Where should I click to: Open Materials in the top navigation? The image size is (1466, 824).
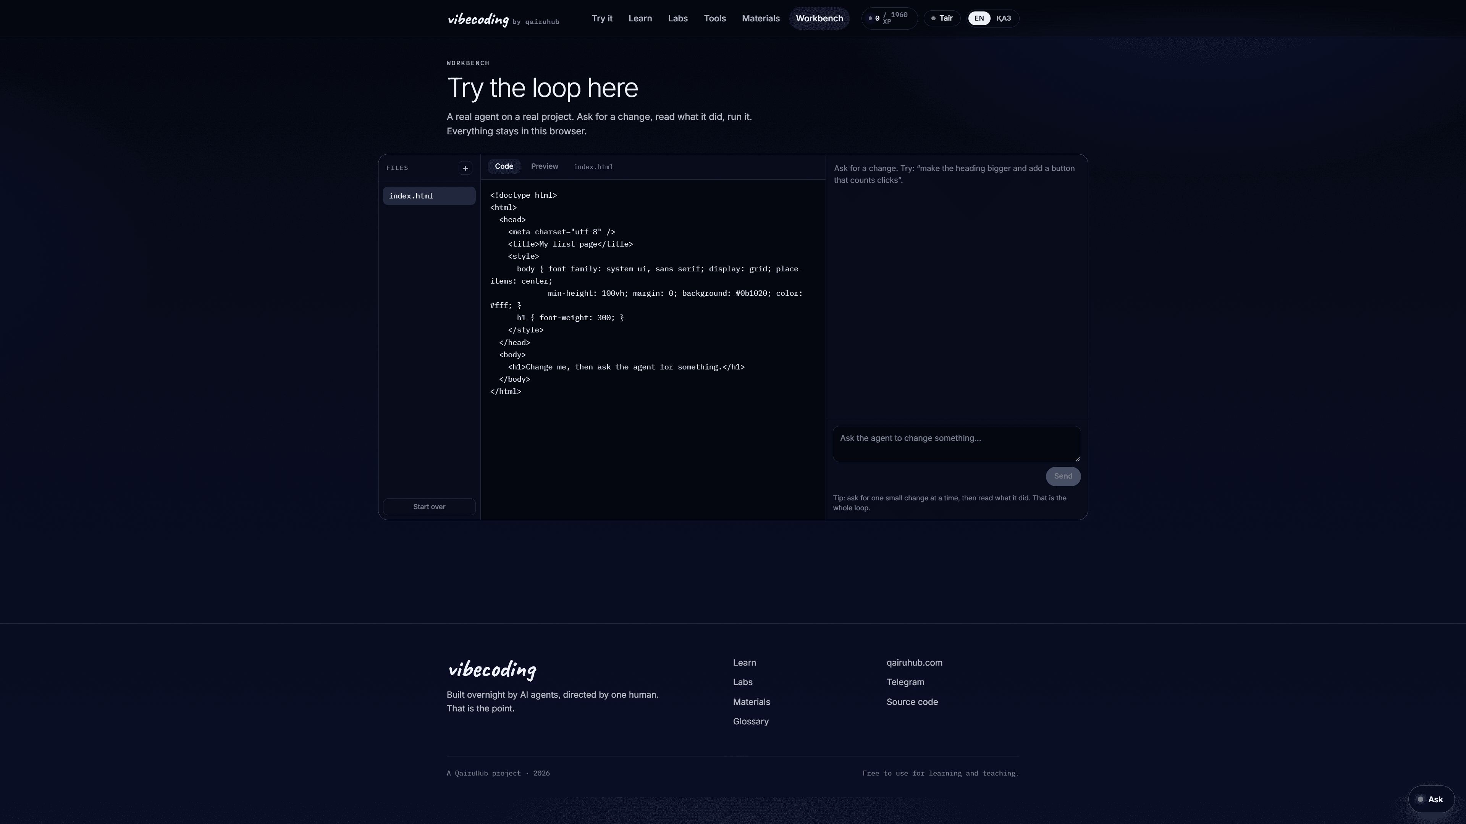coord(760,18)
